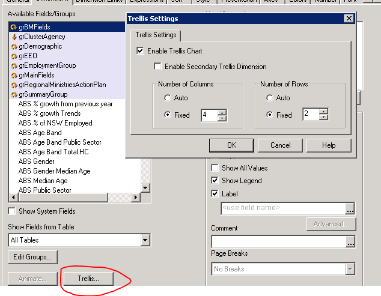Select the grMainFields group
Image resolution: width=381 pixels, height=296 pixels.
coord(67,75)
